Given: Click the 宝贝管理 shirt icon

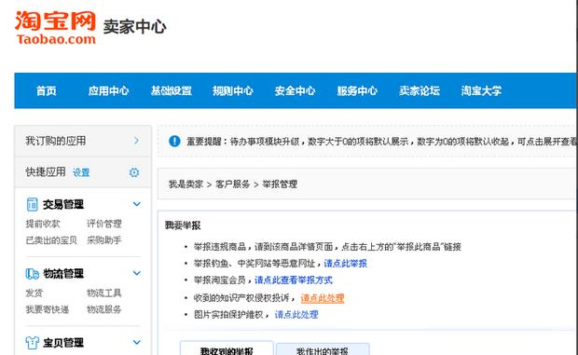Looking at the screenshot, I should [x=32, y=343].
